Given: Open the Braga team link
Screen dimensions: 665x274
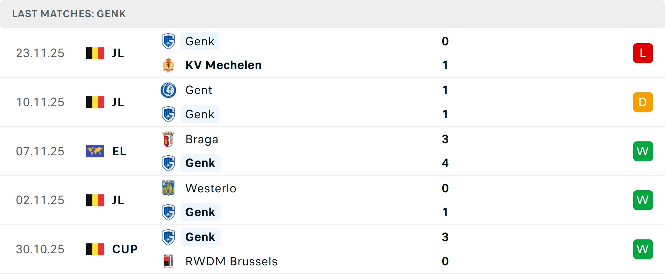Looking at the screenshot, I should (202, 139).
